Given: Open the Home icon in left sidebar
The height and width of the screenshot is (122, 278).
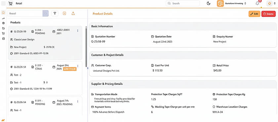Looking at the screenshot, I should (3, 13).
